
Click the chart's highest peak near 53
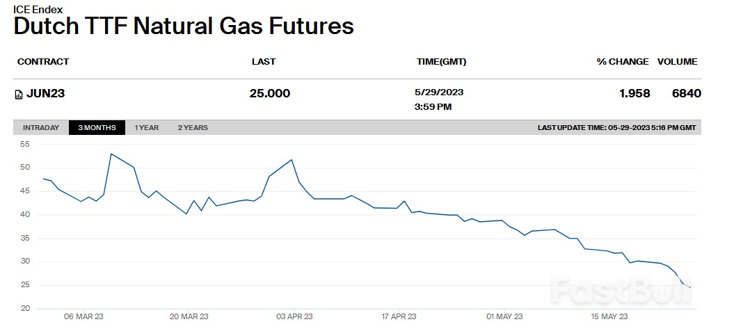pos(111,154)
